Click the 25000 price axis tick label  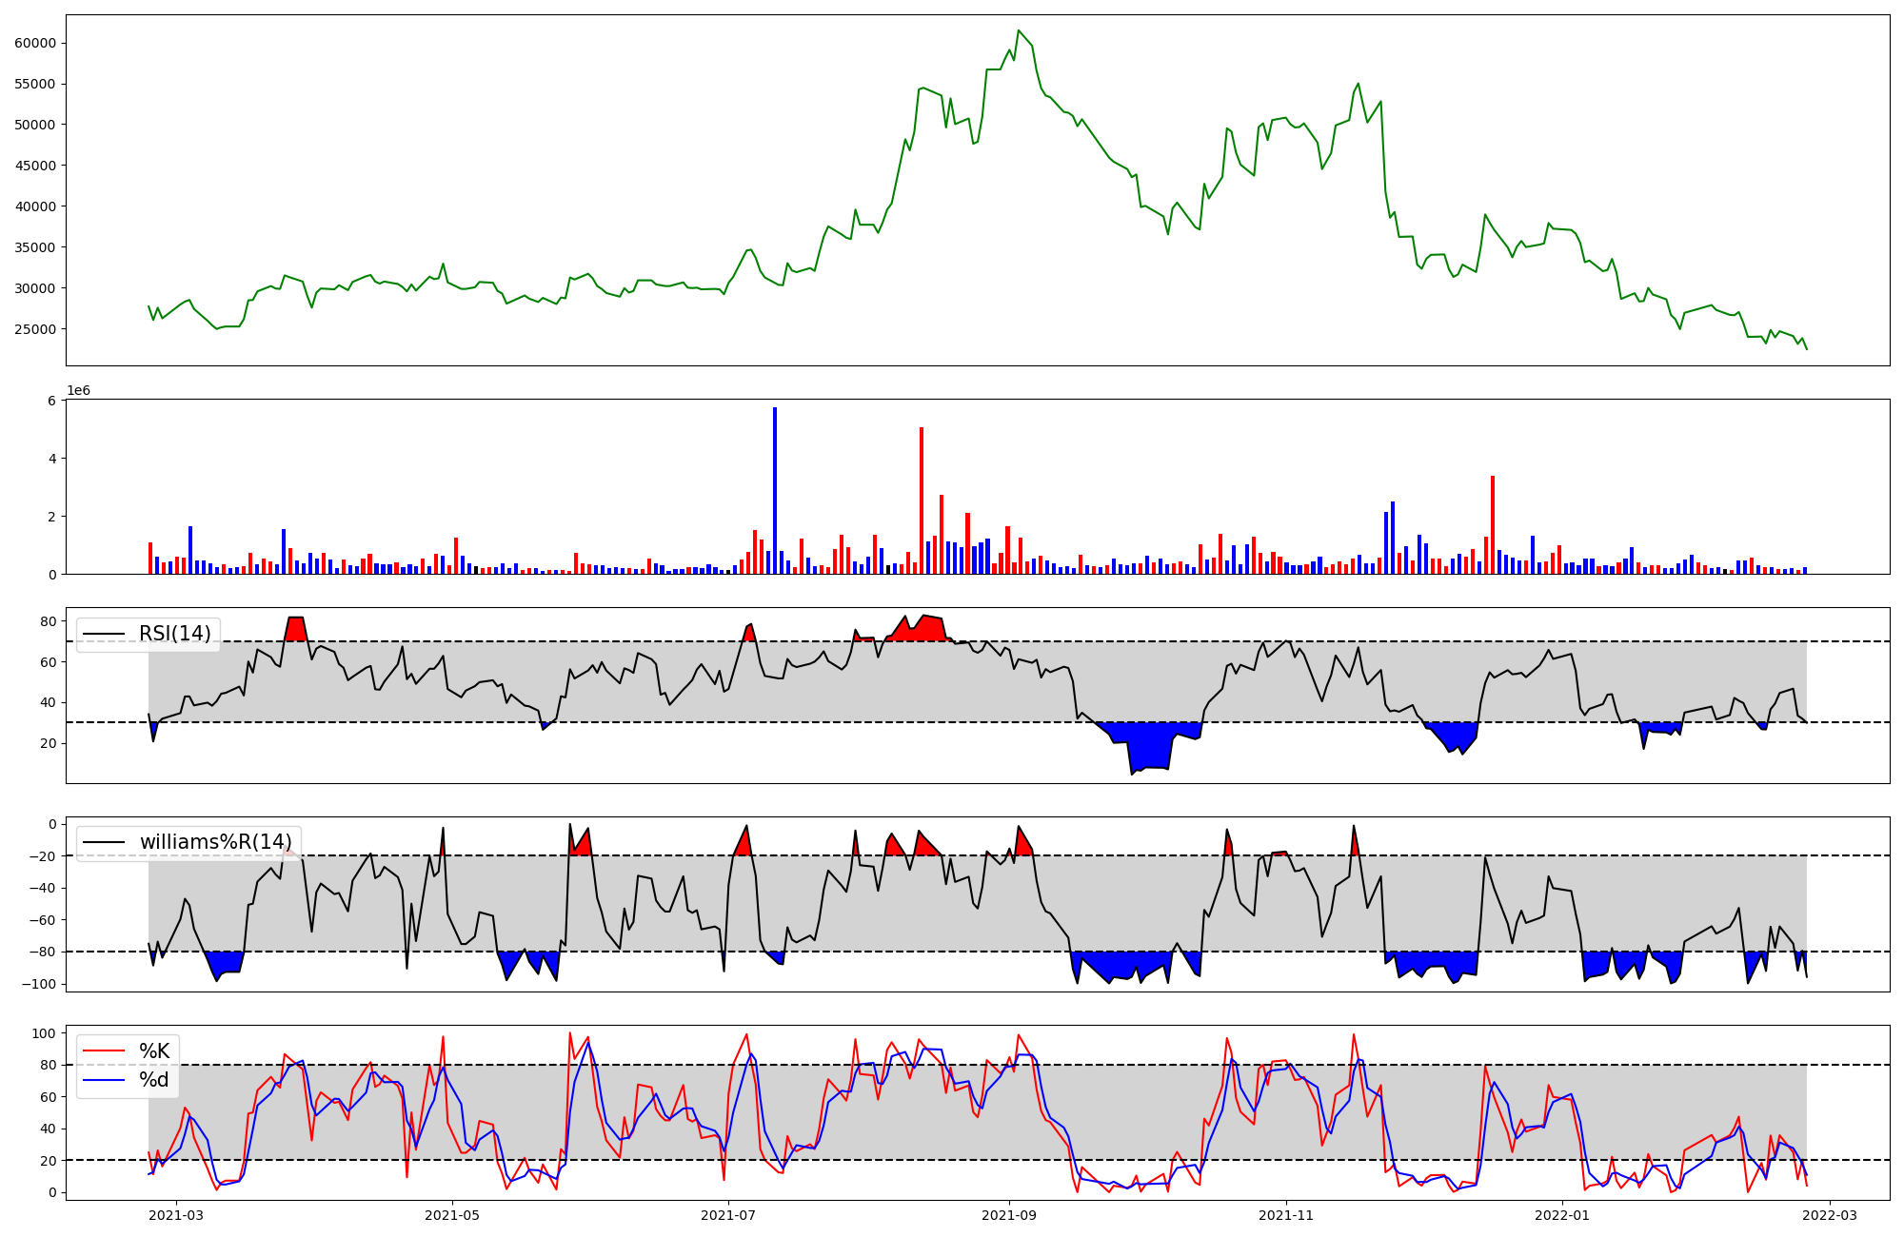click(x=35, y=329)
